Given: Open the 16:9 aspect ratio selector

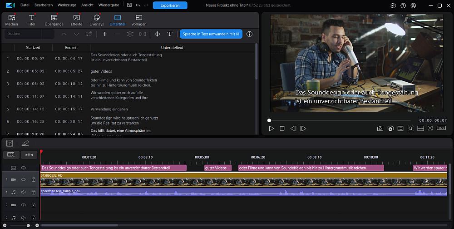Looking at the screenshot, I should coord(441,129).
